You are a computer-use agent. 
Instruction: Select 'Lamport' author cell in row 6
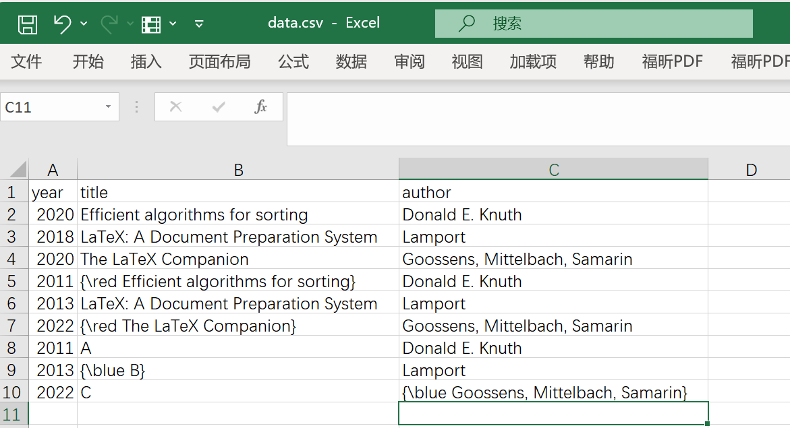(x=554, y=303)
